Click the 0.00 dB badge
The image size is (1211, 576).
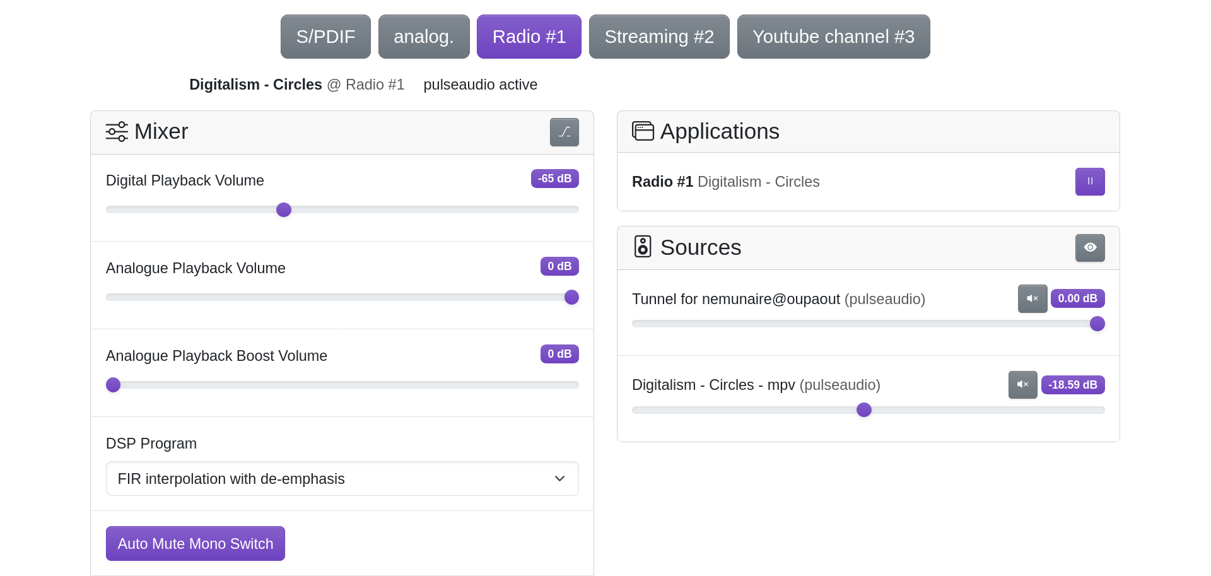pos(1077,298)
